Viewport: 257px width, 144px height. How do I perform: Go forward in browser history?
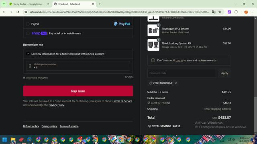tap(11, 12)
